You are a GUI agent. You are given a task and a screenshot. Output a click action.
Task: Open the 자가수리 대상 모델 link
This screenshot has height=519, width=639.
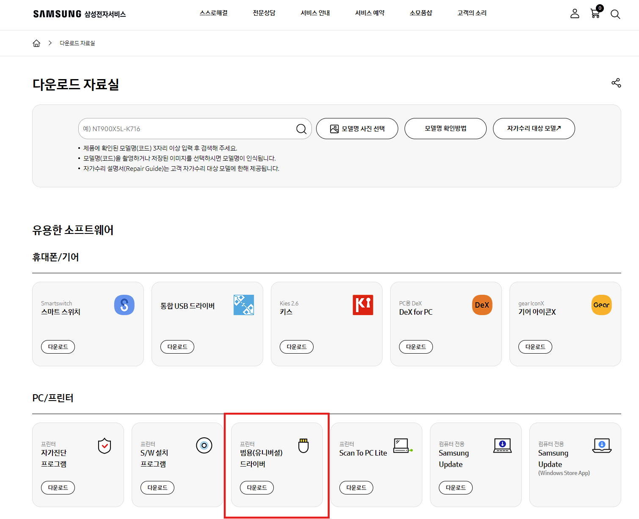(x=534, y=129)
